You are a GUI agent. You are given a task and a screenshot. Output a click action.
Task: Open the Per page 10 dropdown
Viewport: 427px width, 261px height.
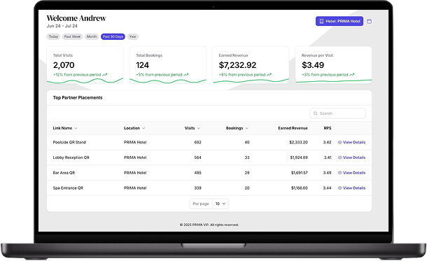pos(220,204)
